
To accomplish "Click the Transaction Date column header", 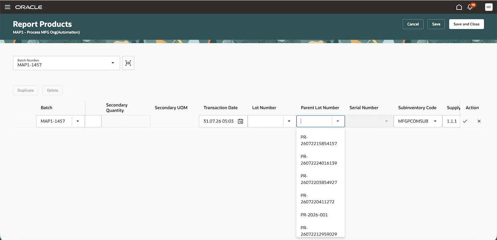I will point(220,108).
